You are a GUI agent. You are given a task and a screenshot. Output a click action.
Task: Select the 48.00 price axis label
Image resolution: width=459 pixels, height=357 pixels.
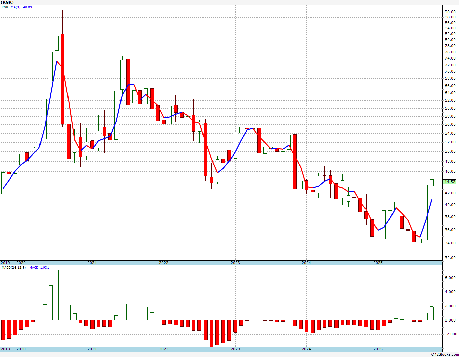click(450, 161)
